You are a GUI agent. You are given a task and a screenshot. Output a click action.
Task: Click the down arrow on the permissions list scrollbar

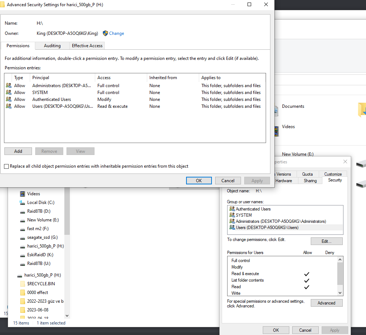click(340, 293)
